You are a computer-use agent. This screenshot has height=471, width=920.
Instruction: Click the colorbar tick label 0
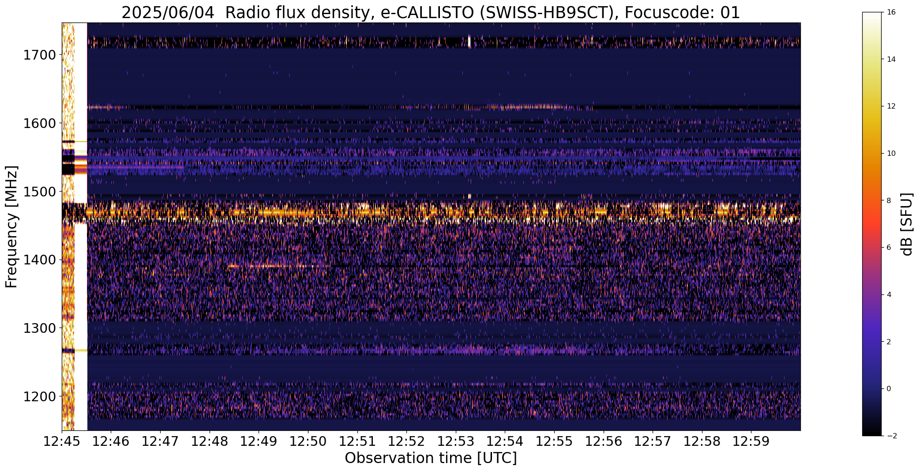coord(889,388)
